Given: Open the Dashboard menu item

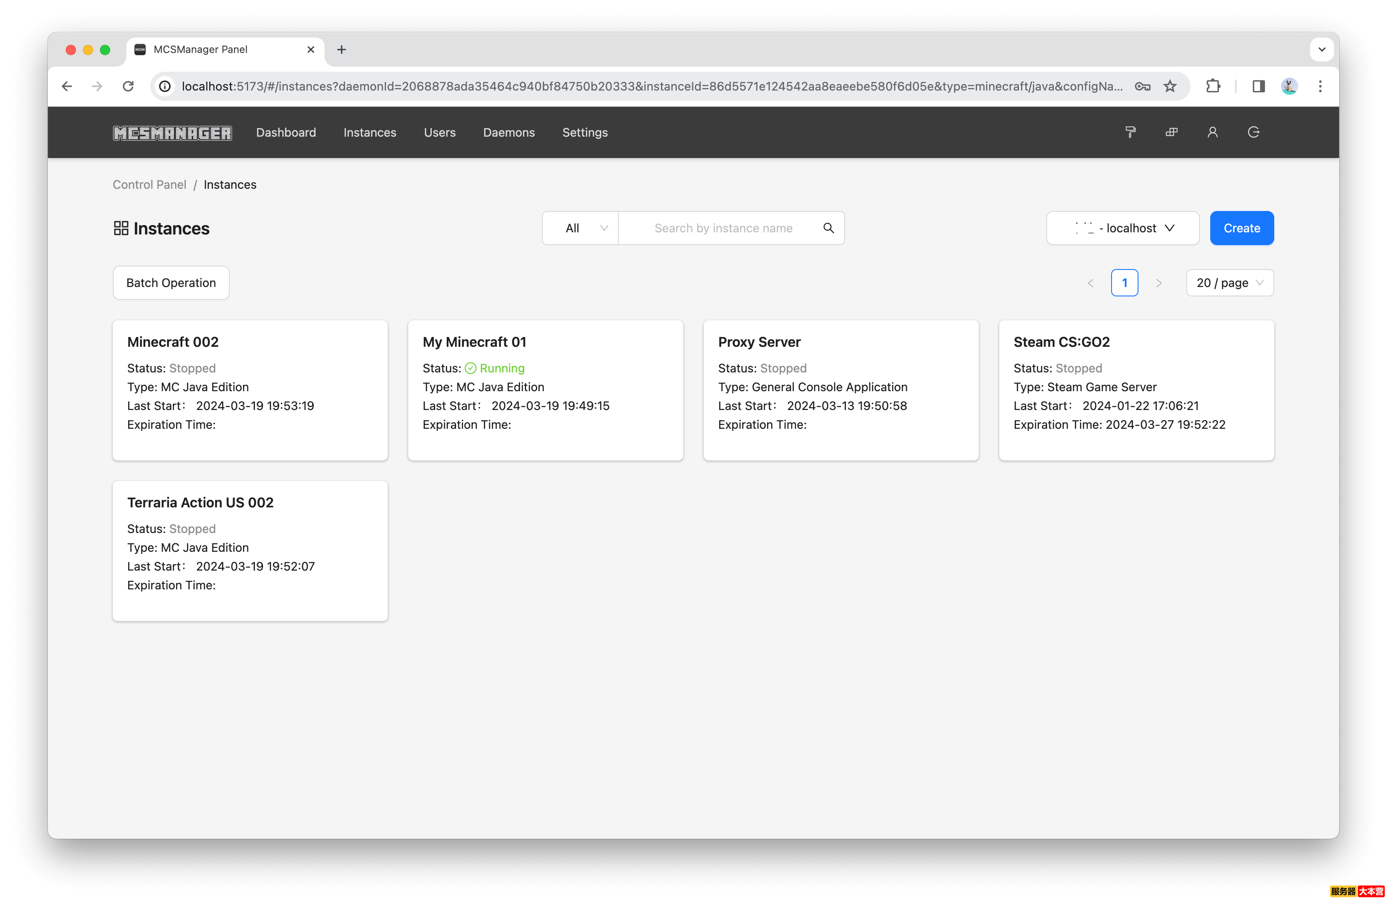Looking at the screenshot, I should pyautogui.click(x=286, y=132).
